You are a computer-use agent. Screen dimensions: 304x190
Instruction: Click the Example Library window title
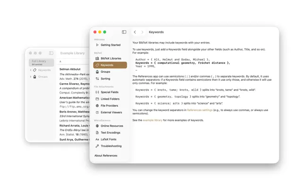[72, 53]
